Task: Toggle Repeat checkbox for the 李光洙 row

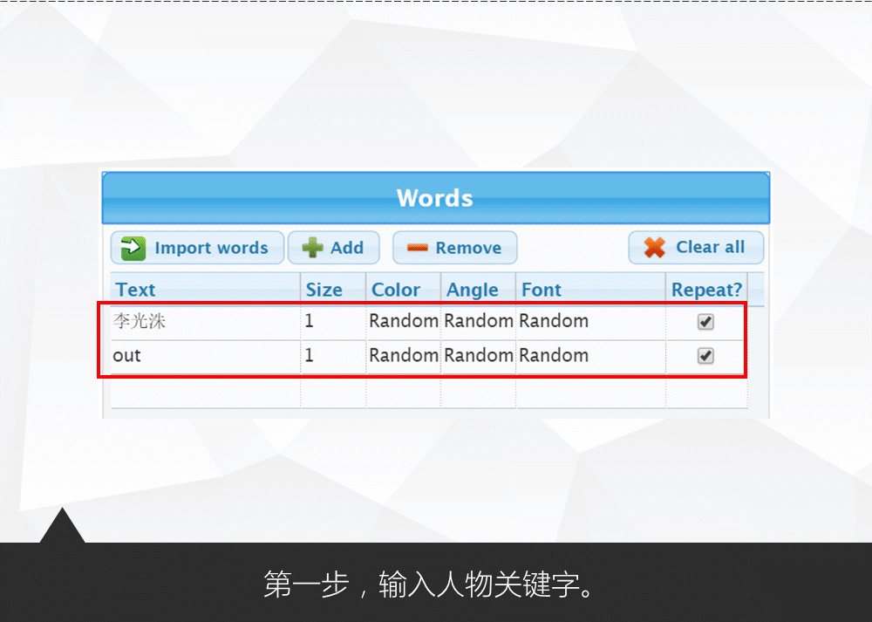Action: coord(705,322)
